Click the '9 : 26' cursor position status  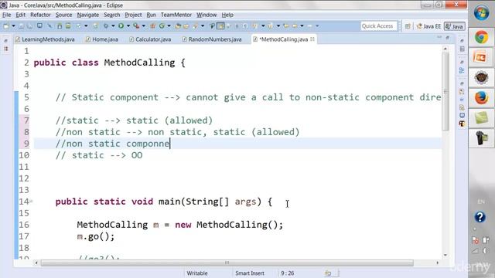[287, 273]
